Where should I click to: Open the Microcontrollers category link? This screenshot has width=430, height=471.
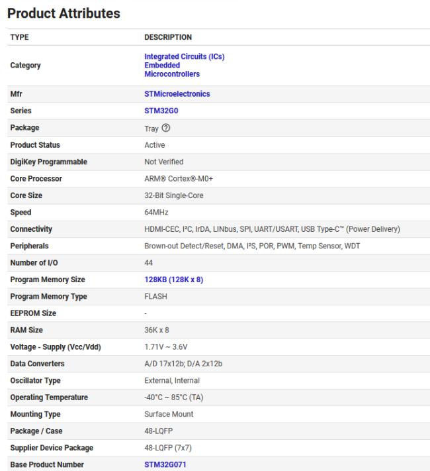pyautogui.click(x=172, y=74)
